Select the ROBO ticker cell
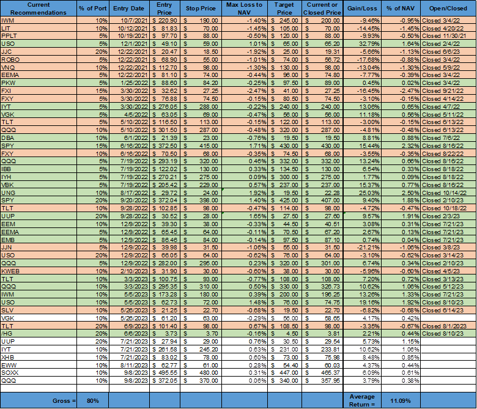The image size is (477, 409). coord(39,59)
